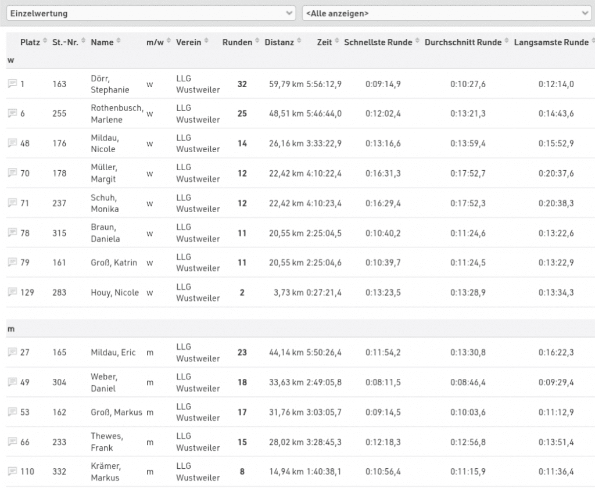595x488 pixels.
Task: Open detail icon next to Platz 78
Action: (12, 233)
